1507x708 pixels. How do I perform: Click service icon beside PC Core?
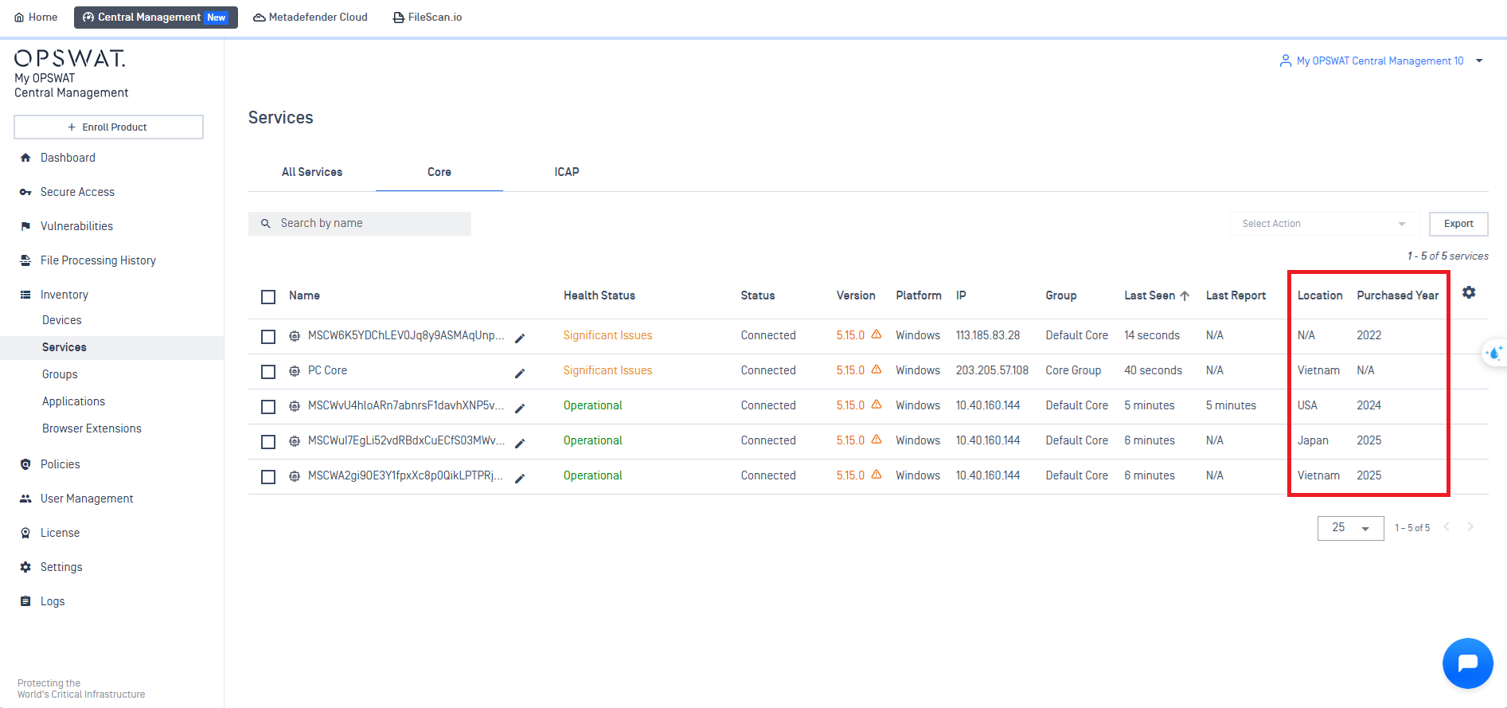pyautogui.click(x=295, y=371)
